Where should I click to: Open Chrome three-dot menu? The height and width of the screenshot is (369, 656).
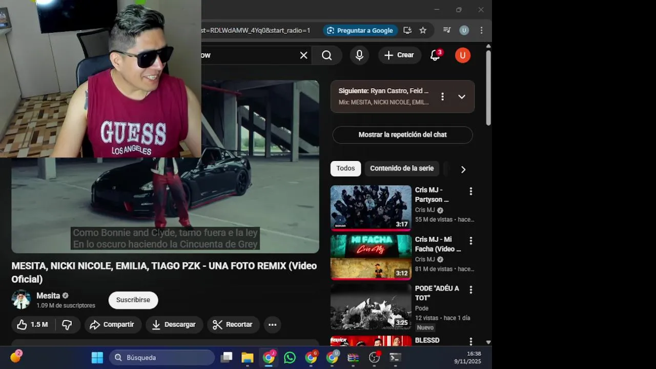point(481,30)
